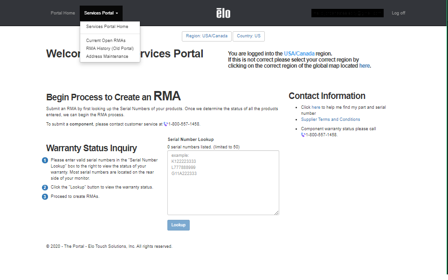The image size is (448, 280).
Task: Click 'Contact Information' heading
Action: pyautogui.click(x=327, y=96)
